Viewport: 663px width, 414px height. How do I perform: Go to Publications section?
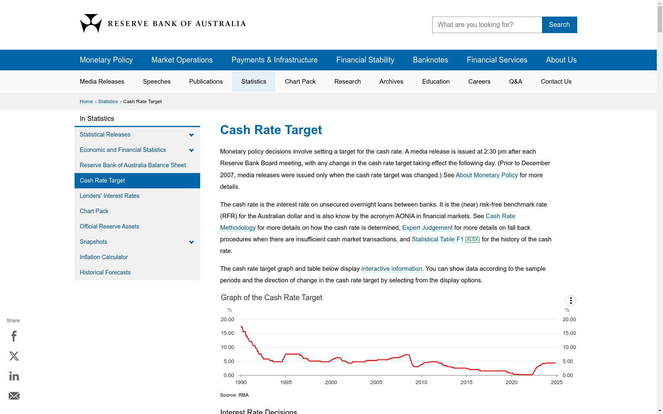(x=206, y=82)
